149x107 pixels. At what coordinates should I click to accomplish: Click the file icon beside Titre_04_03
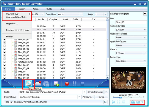[15, 43]
